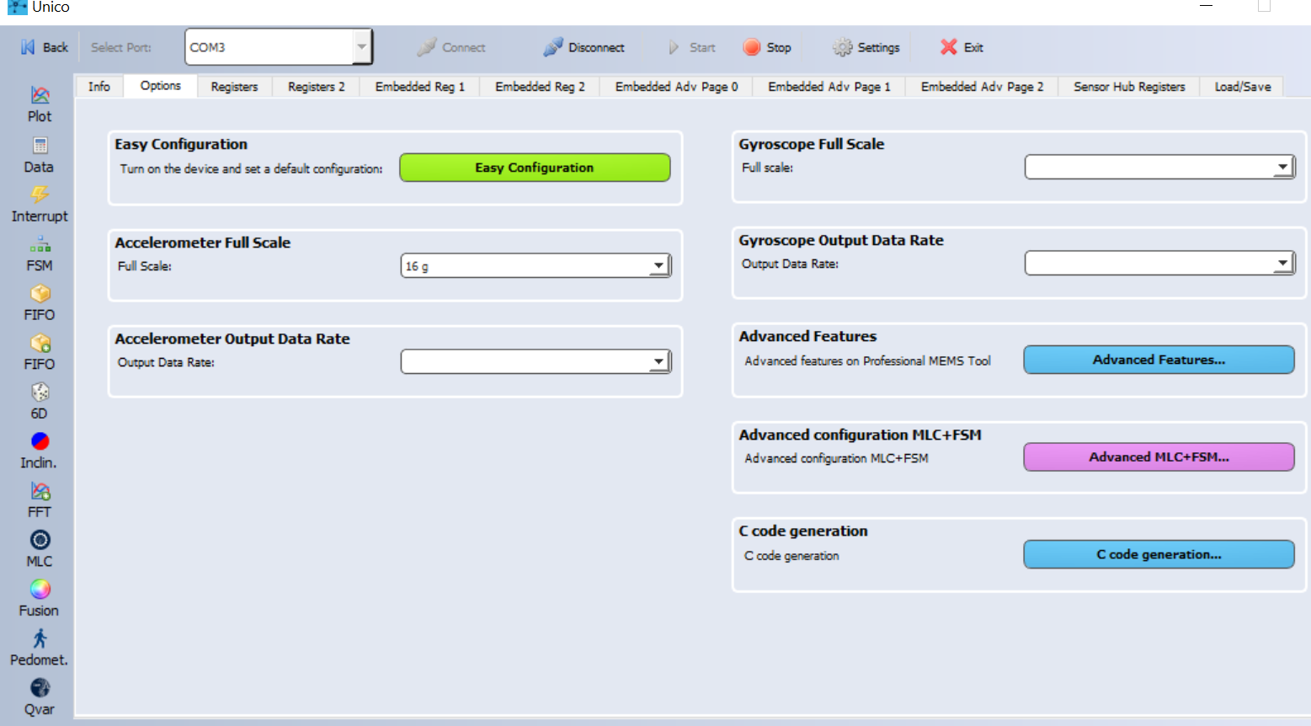Switch to the Registers tab
Image resolution: width=1311 pixels, height=726 pixels.
pyautogui.click(x=233, y=86)
